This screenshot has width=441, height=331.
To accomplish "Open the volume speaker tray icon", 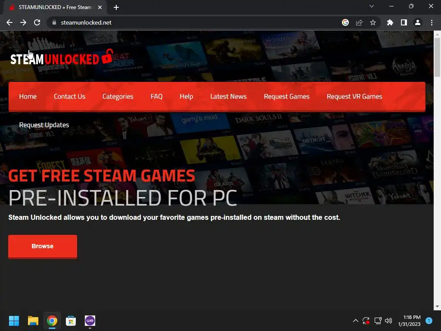I will pos(388,321).
